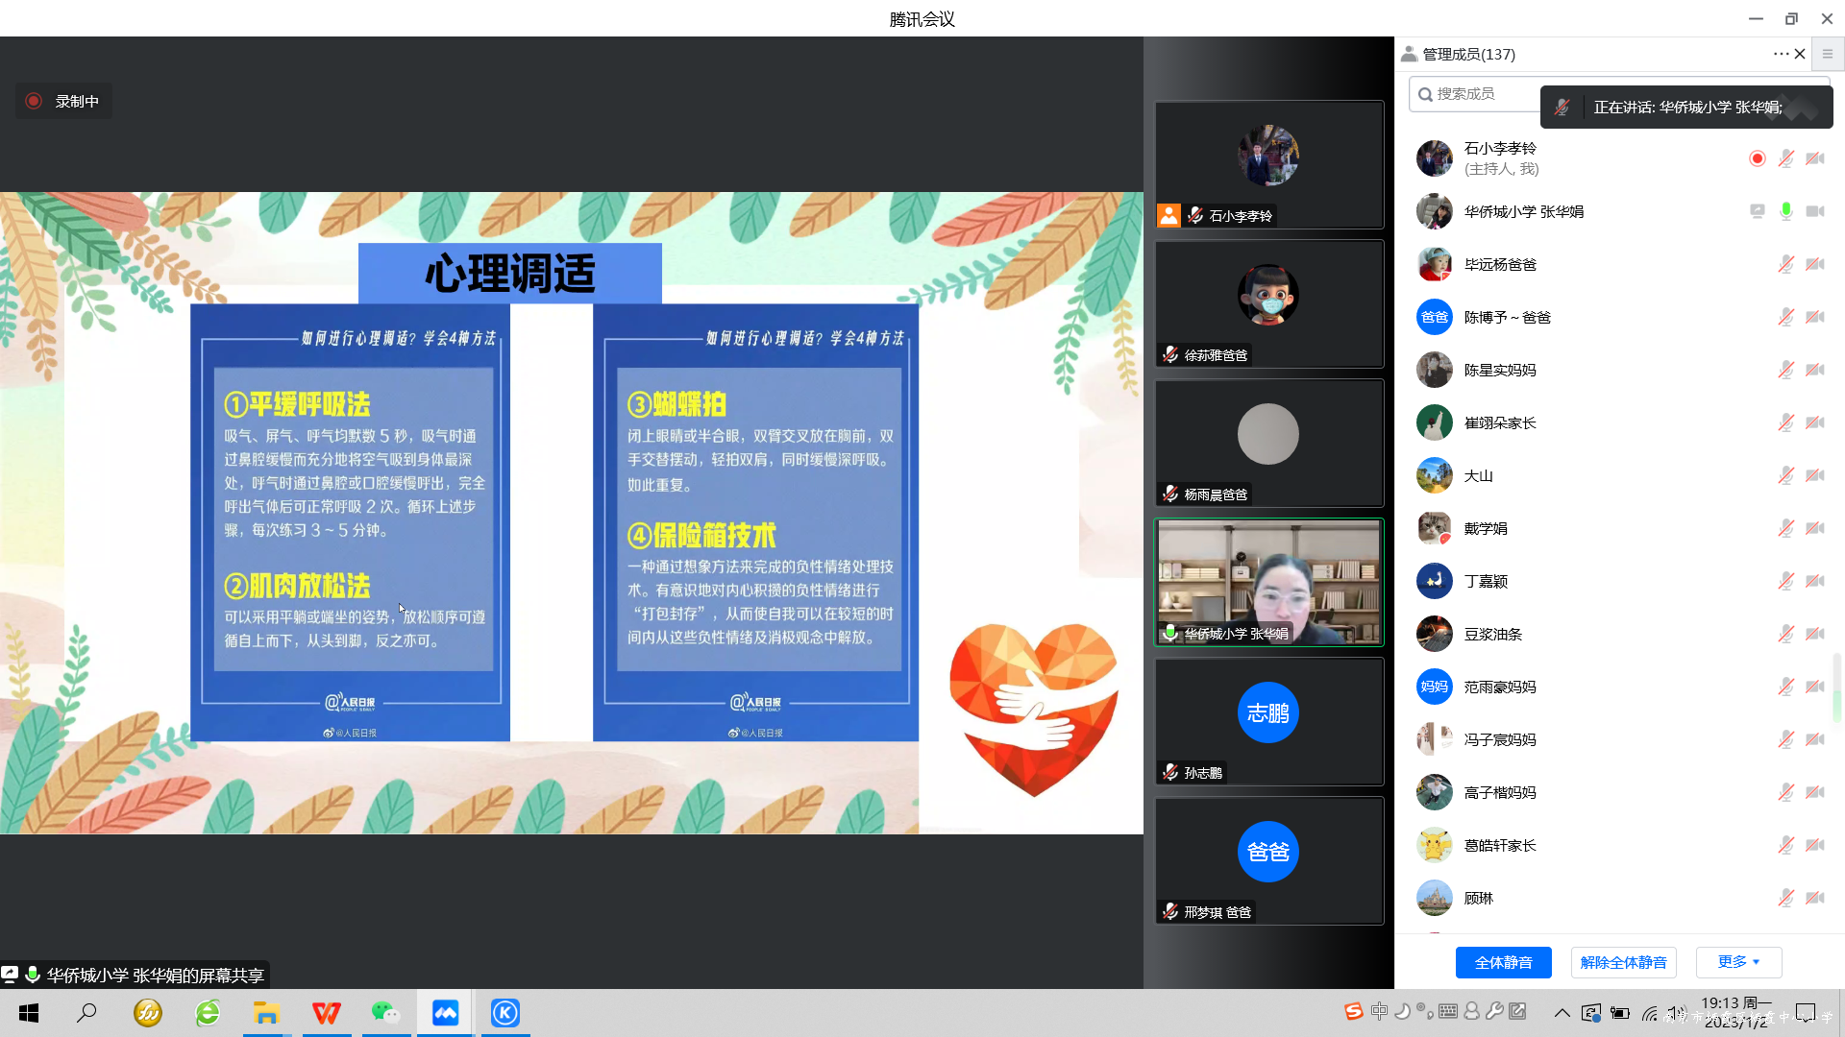The image size is (1845, 1037).
Task: Close the 管理成员 member panel
Action: 1800,54
